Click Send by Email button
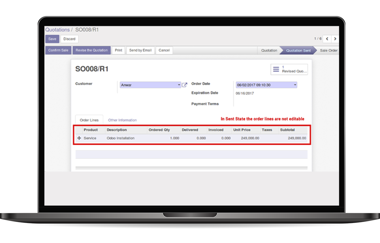Viewport: 380px width, 243px height. 140,50
